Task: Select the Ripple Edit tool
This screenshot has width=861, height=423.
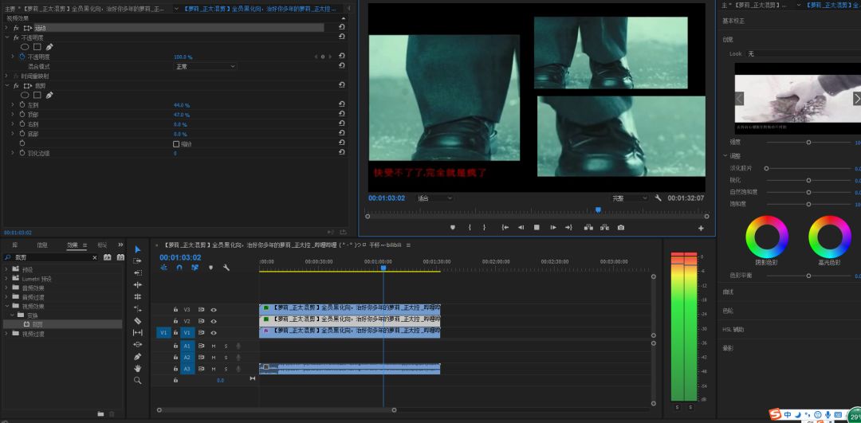Action: click(138, 272)
